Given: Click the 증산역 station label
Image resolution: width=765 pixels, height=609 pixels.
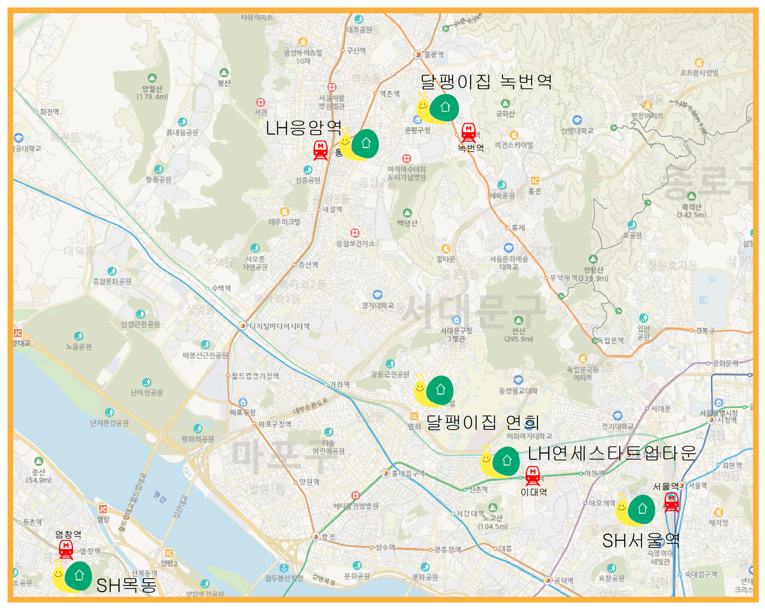Looking at the screenshot, I should (308, 264).
